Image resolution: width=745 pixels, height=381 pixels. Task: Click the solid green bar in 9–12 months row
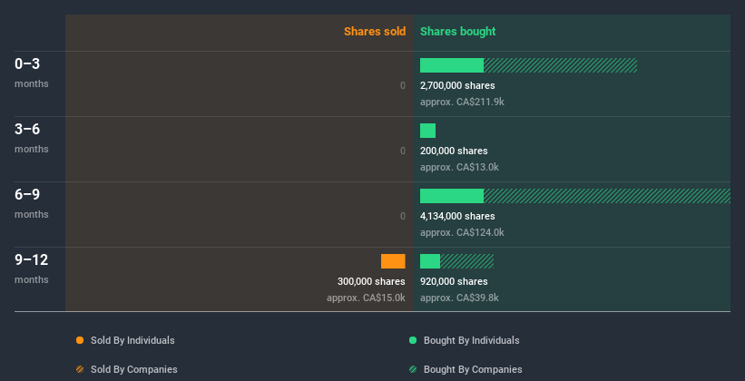click(x=430, y=261)
